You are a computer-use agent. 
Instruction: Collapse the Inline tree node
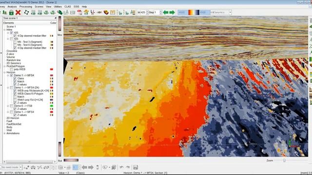coord(4,30)
